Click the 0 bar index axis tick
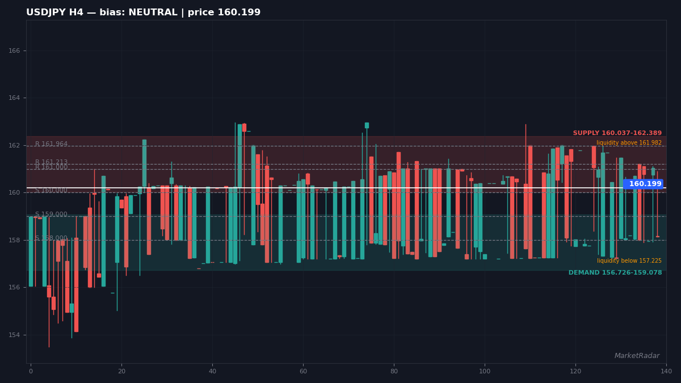This screenshot has width=681, height=383. (31, 371)
